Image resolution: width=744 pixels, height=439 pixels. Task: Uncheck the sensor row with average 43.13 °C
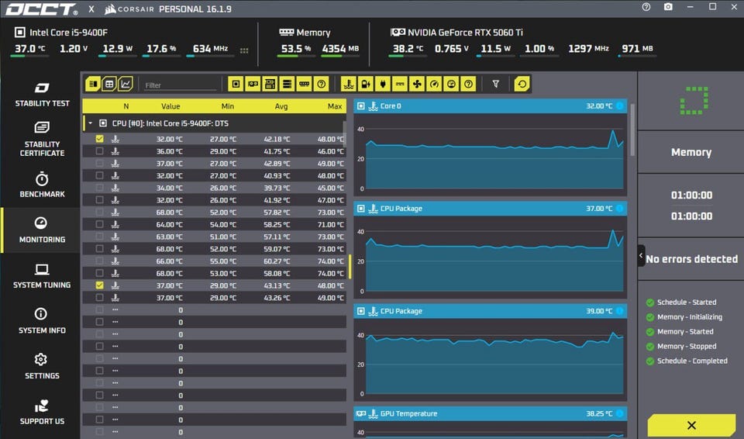pyautogui.click(x=99, y=285)
